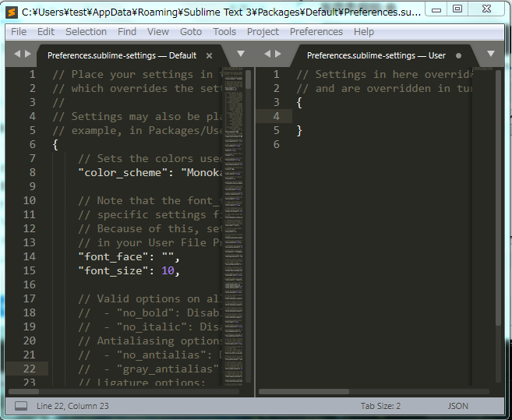Click line number 3 in right pane gutter
The width and height of the screenshot is (512, 420).
point(276,102)
